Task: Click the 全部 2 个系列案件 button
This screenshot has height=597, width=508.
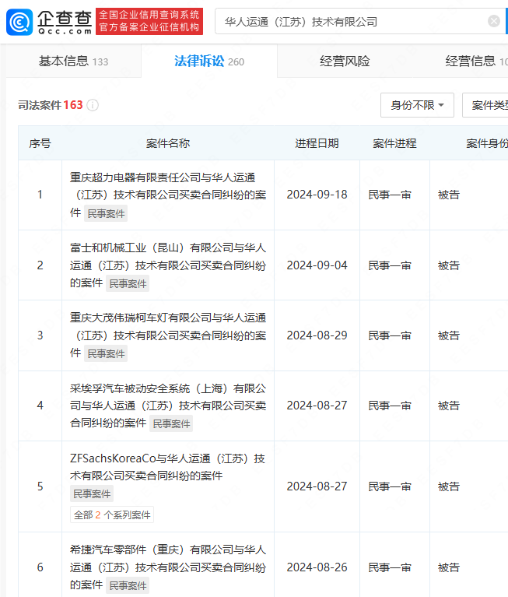Action: click(112, 514)
